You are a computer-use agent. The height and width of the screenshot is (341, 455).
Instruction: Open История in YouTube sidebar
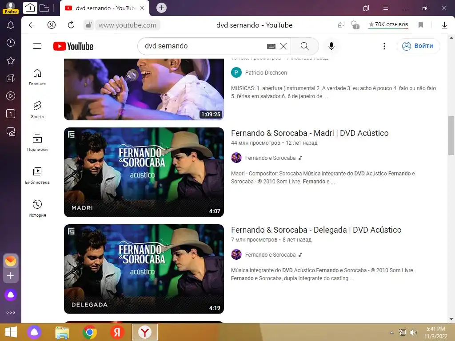click(37, 209)
